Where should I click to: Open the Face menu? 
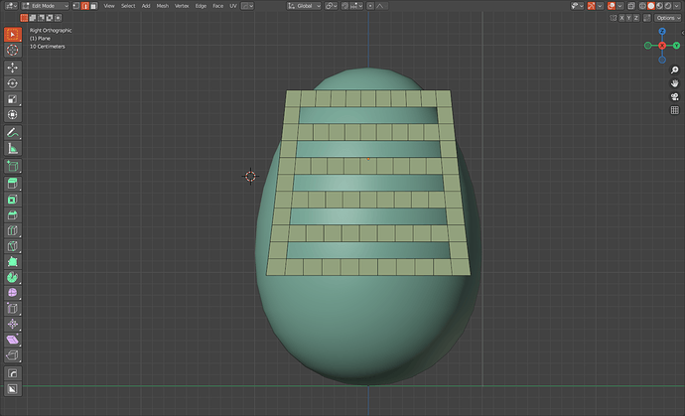click(218, 6)
